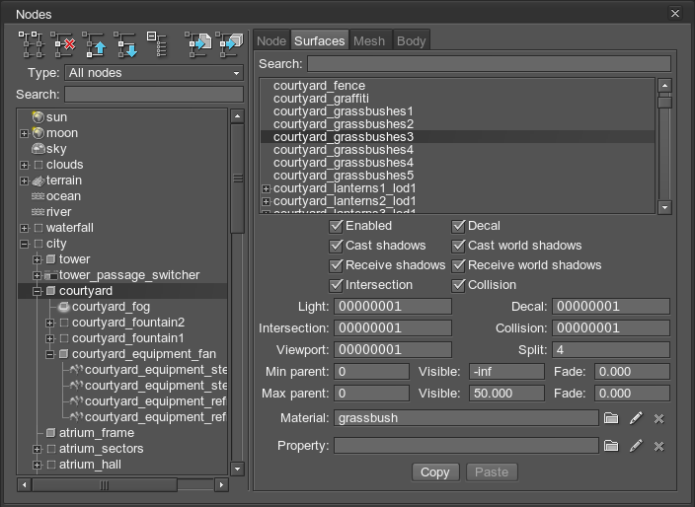Expand the waterfall node
This screenshot has width=695, height=507.
click(x=25, y=228)
